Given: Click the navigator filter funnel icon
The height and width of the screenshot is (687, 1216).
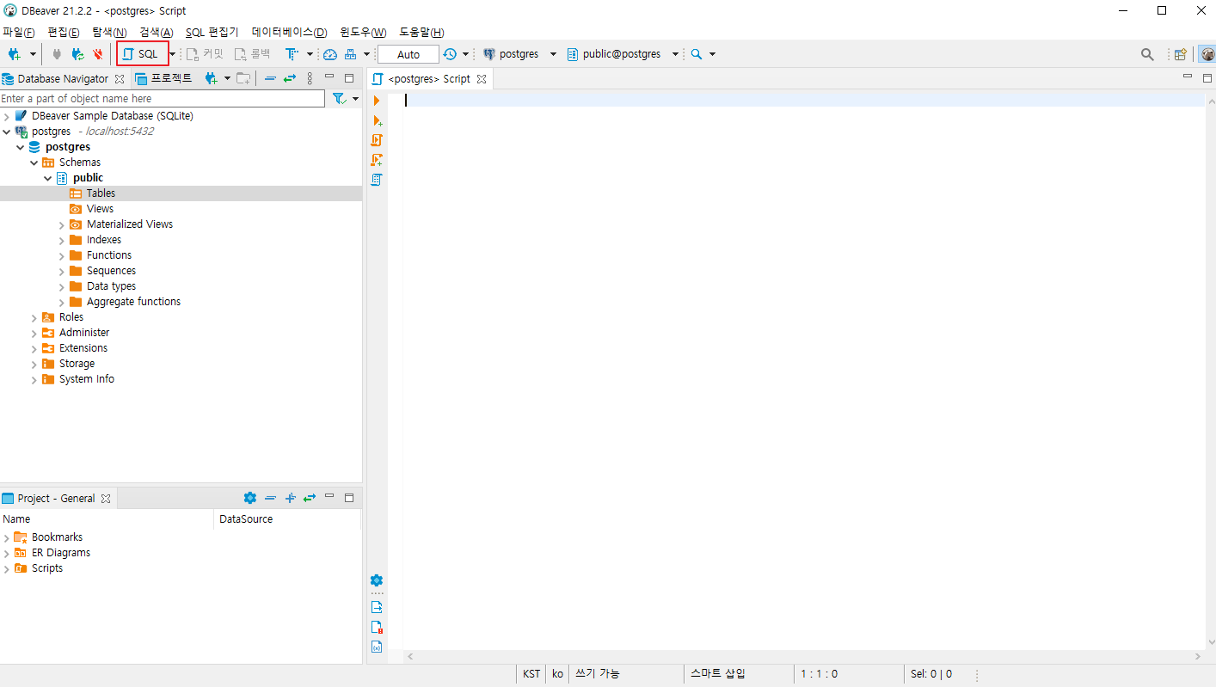Looking at the screenshot, I should pyautogui.click(x=340, y=99).
